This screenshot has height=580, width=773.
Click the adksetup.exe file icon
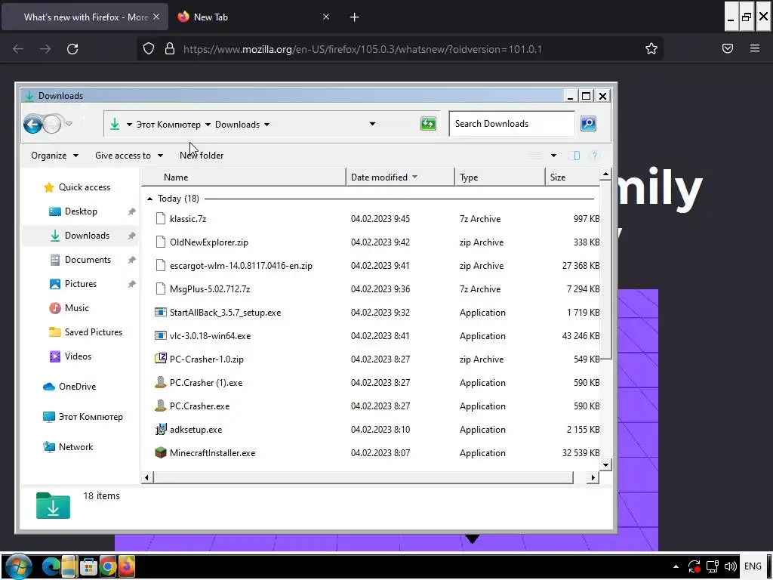tap(160, 430)
